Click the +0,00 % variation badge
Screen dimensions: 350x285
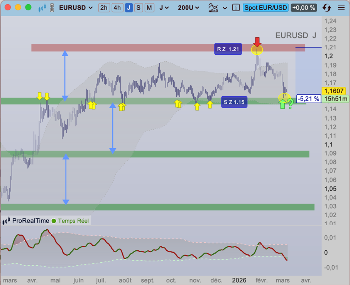pyautogui.click(x=304, y=8)
